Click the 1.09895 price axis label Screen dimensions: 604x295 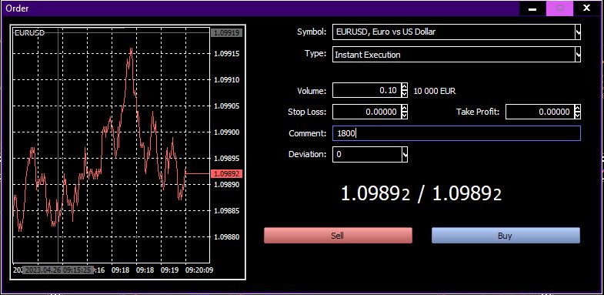226,159
